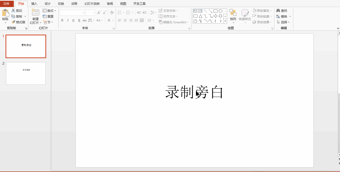Toggle distributed alignment button
340x172 pixels.
[x=142, y=20]
